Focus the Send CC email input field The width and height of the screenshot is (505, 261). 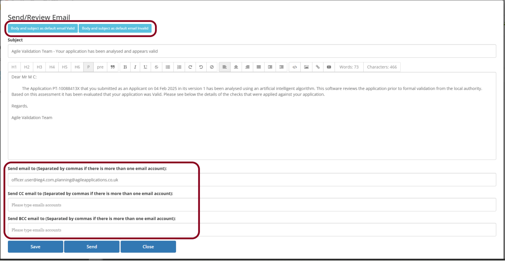pos(252,205)
